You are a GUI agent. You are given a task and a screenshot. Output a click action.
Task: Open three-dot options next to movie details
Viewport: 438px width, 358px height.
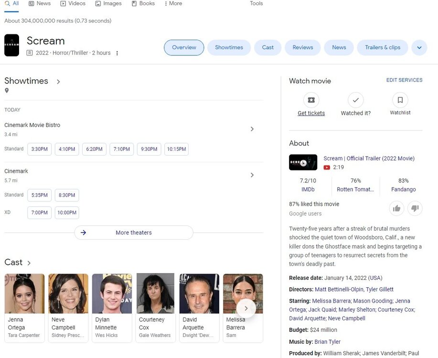click(117, 53)
